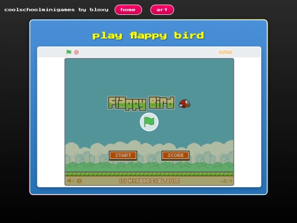Click the v3.4 version label

227,181
